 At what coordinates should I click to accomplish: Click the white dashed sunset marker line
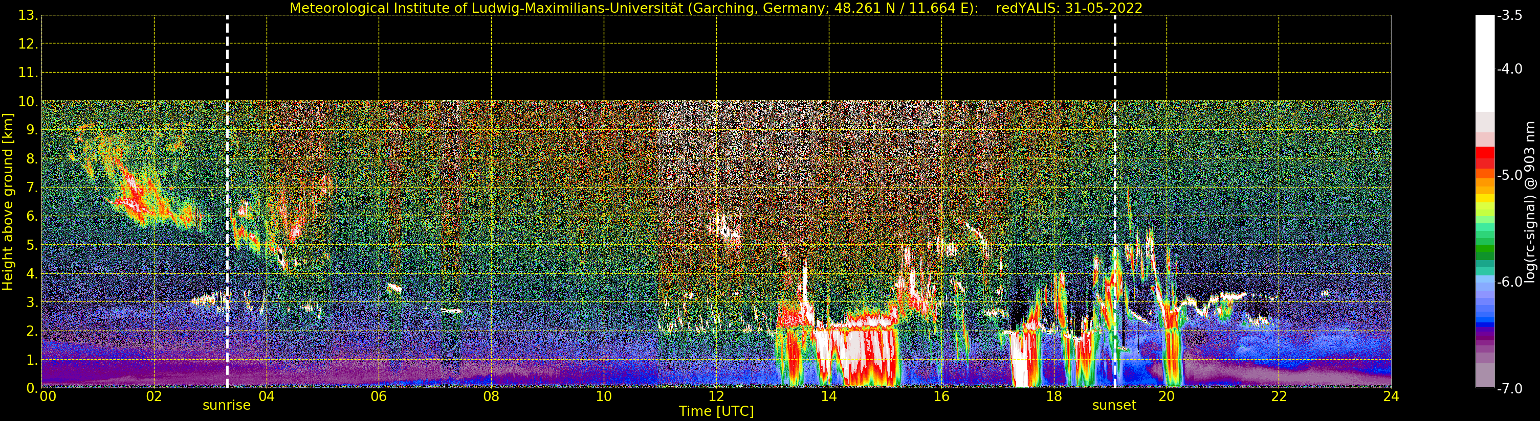(x=1115, y=202)
